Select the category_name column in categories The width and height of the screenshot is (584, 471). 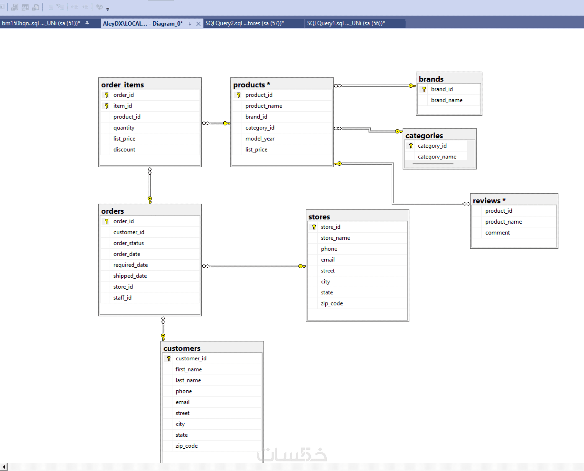pos(436,157)
